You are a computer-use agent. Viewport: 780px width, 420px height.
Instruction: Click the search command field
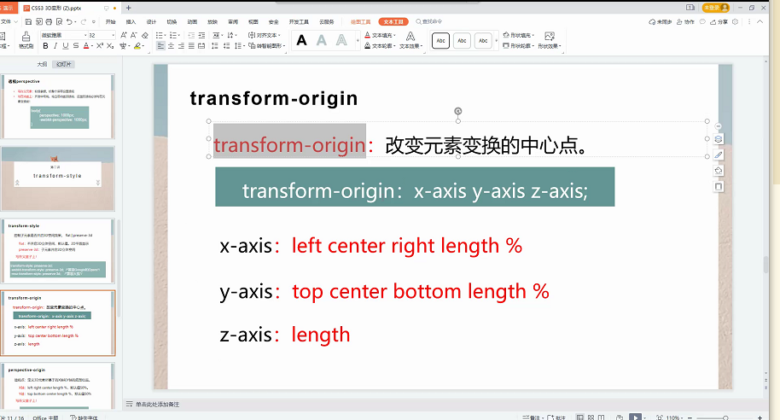point(428,22)
